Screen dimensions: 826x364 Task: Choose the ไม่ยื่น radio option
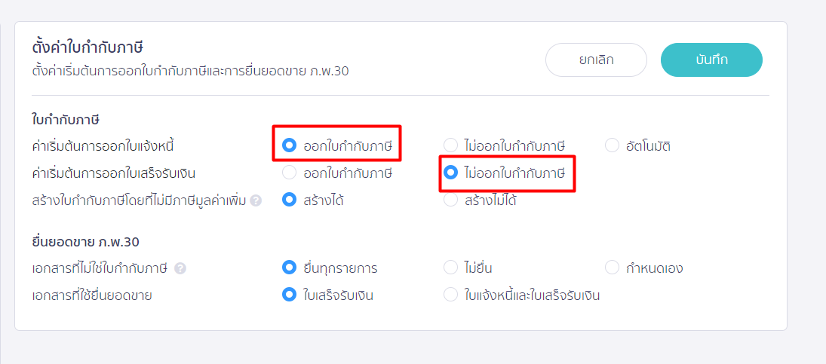coord(450,268)
